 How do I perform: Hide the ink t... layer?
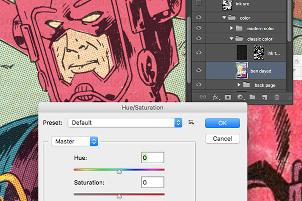click(199, 52)
